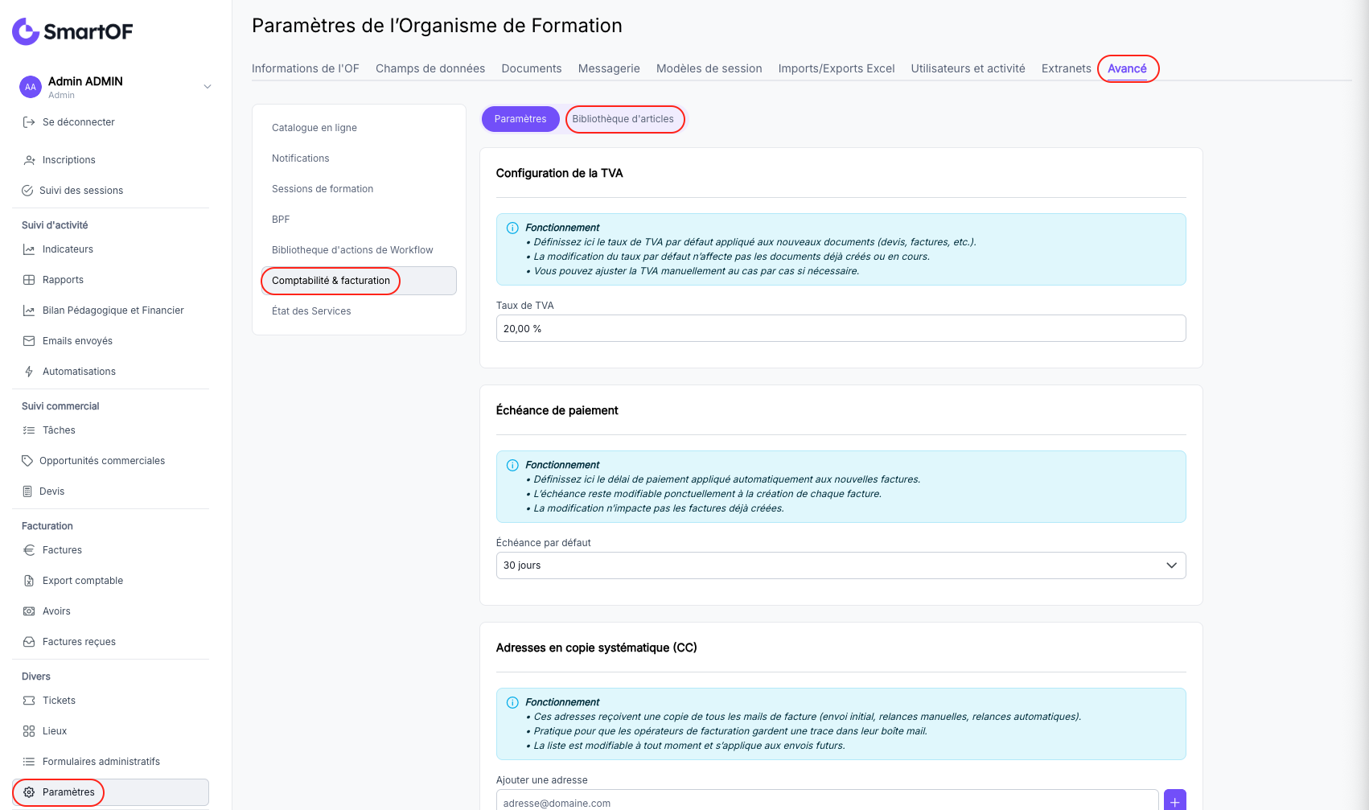Click the 'Échéance de paiement' heading
1369x810 pixels.
click(x=557, y=410)
